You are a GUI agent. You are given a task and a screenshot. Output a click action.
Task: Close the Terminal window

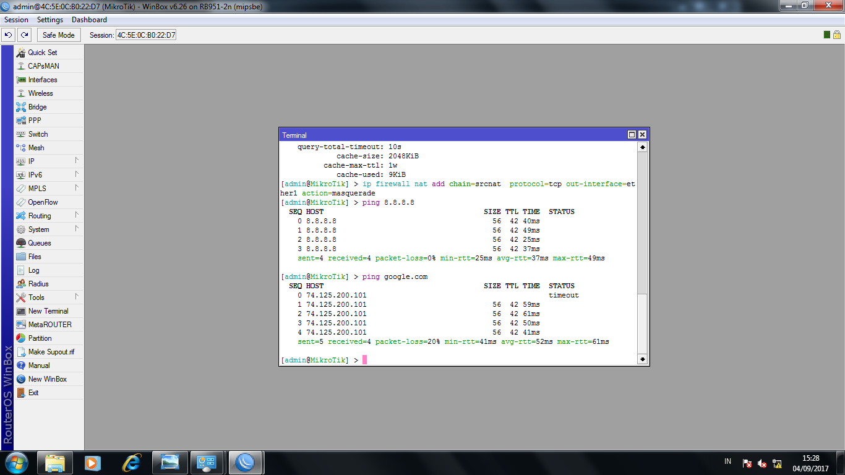[643, 135]
